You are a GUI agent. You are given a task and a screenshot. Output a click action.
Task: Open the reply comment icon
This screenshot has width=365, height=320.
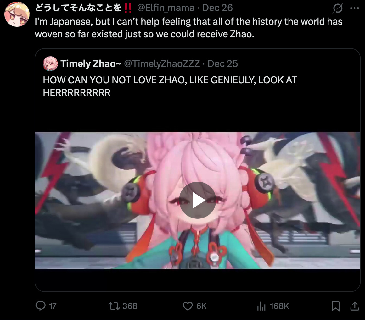[41, 306]
